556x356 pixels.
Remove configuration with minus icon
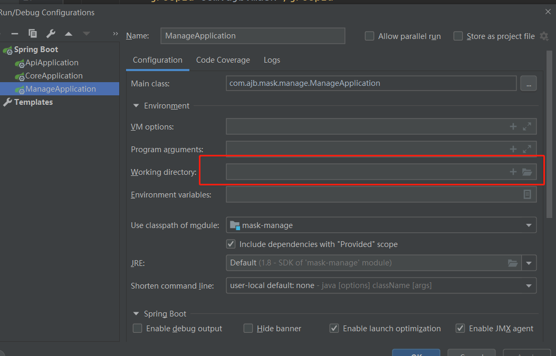click(15, 34)
